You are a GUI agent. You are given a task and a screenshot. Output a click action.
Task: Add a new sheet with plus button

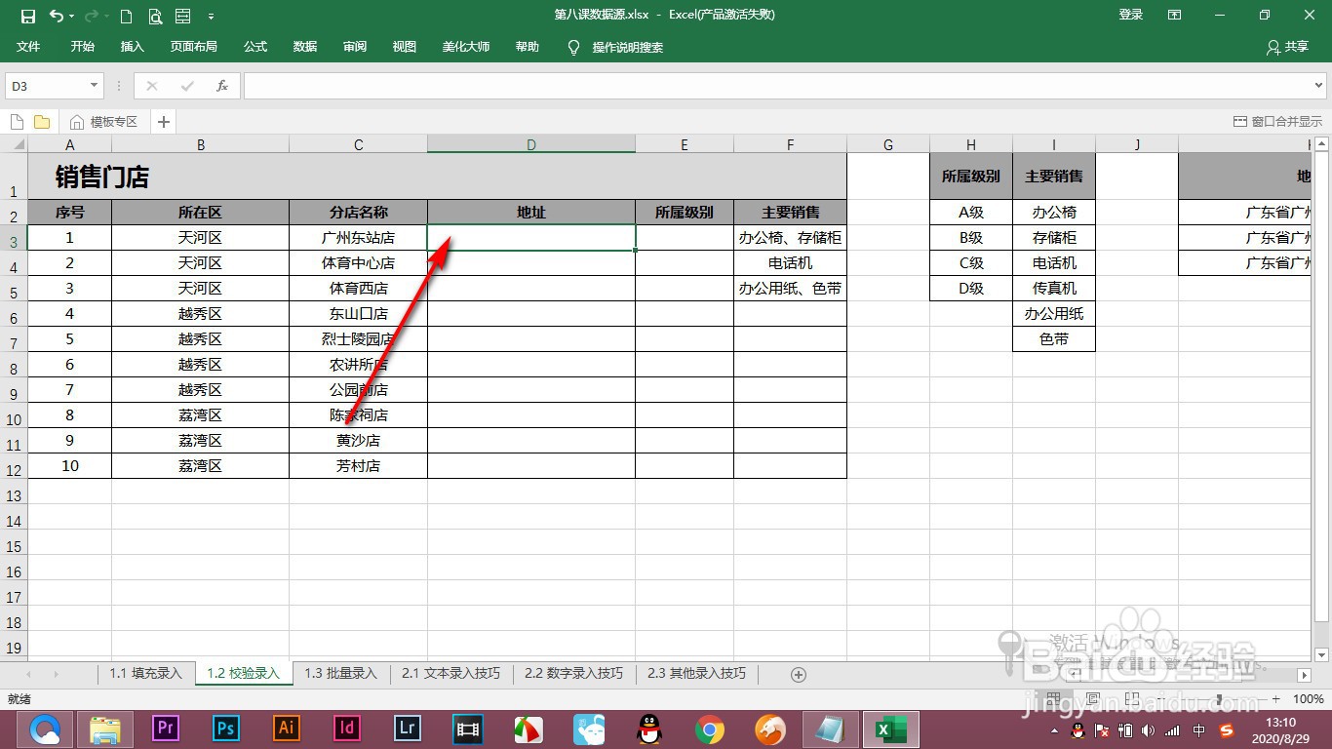tap(799, 674)
